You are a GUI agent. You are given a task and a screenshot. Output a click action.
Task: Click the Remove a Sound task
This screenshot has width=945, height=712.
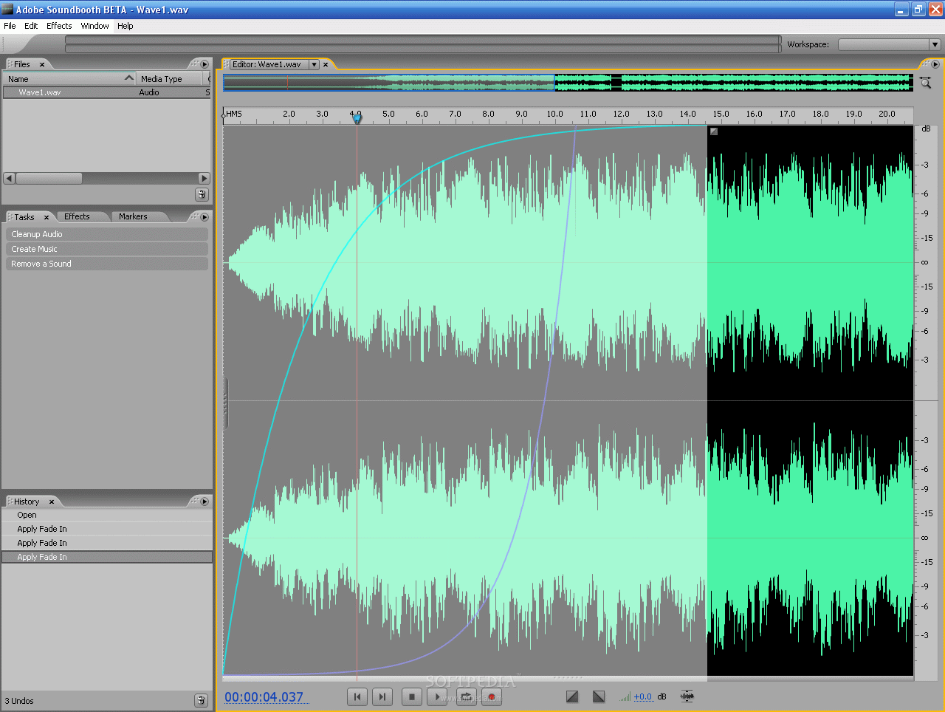point(107,264)
